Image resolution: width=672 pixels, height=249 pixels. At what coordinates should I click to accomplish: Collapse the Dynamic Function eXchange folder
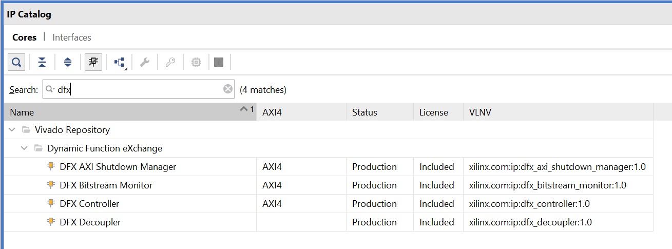pos(24,148)
